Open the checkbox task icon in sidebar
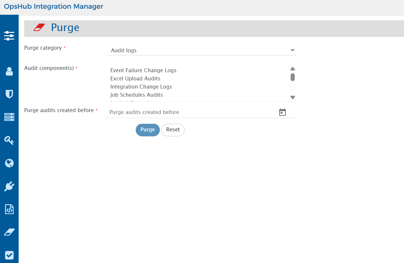 [x=9, y=255]
